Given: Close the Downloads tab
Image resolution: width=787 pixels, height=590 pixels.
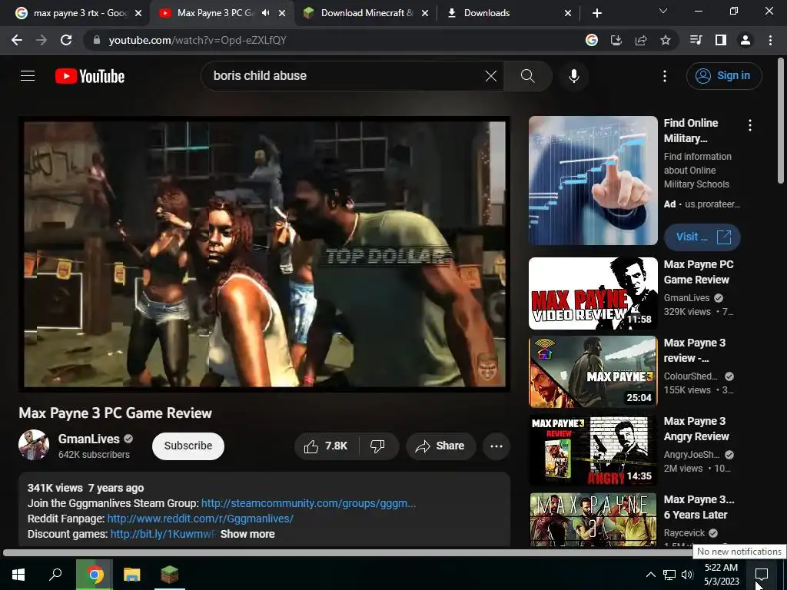Looking at the screenshot, I should pyautogui.click(x=568, y=13).
